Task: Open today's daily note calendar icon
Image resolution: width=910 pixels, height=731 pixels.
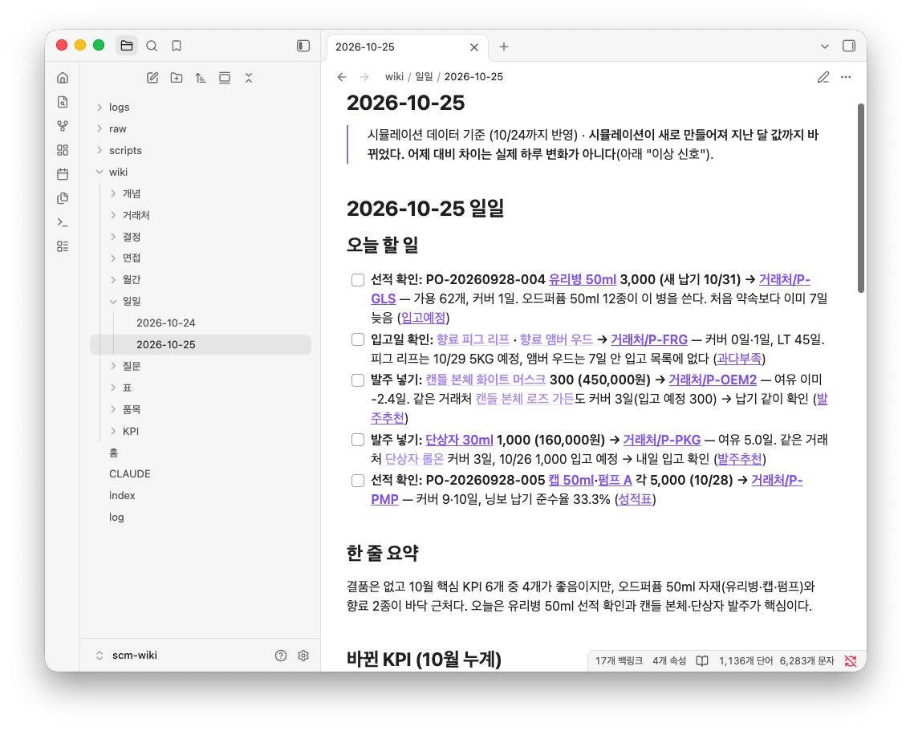Action: pyautogui.click(x=63, y=174)
